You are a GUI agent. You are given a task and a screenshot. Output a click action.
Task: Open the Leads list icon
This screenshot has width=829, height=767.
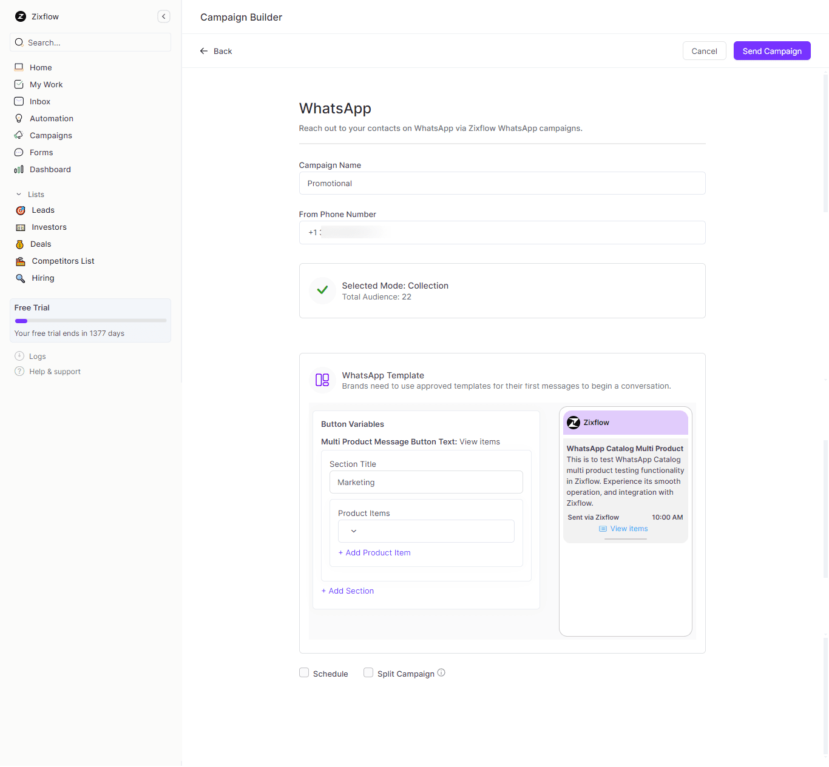(19, 210)
